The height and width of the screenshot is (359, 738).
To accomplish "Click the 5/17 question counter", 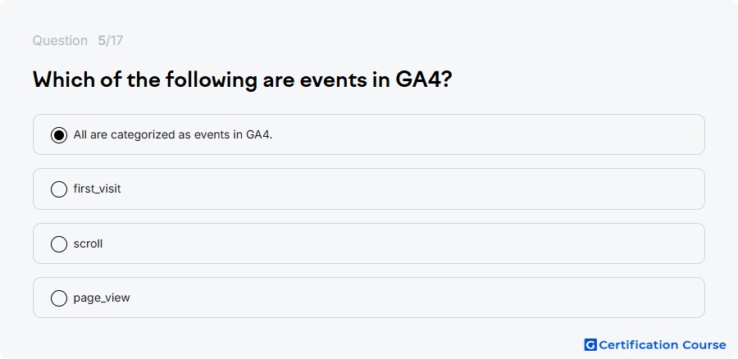I will click(x=110, y=41).
